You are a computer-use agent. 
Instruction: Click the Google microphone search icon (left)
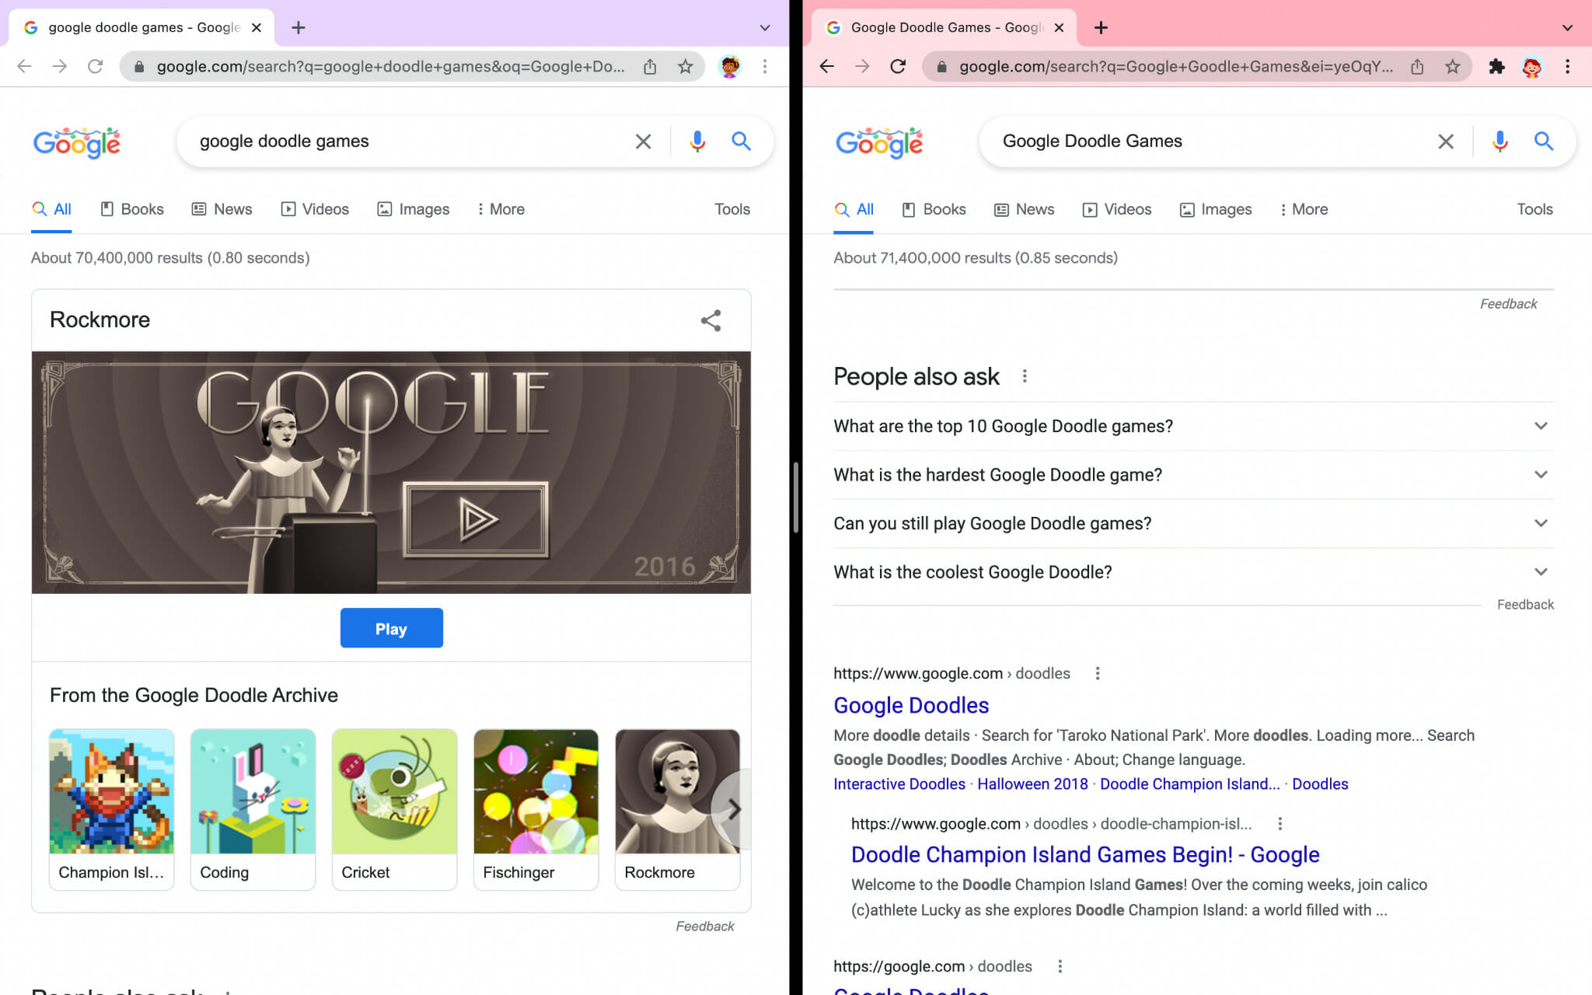(x=696, y=141)
